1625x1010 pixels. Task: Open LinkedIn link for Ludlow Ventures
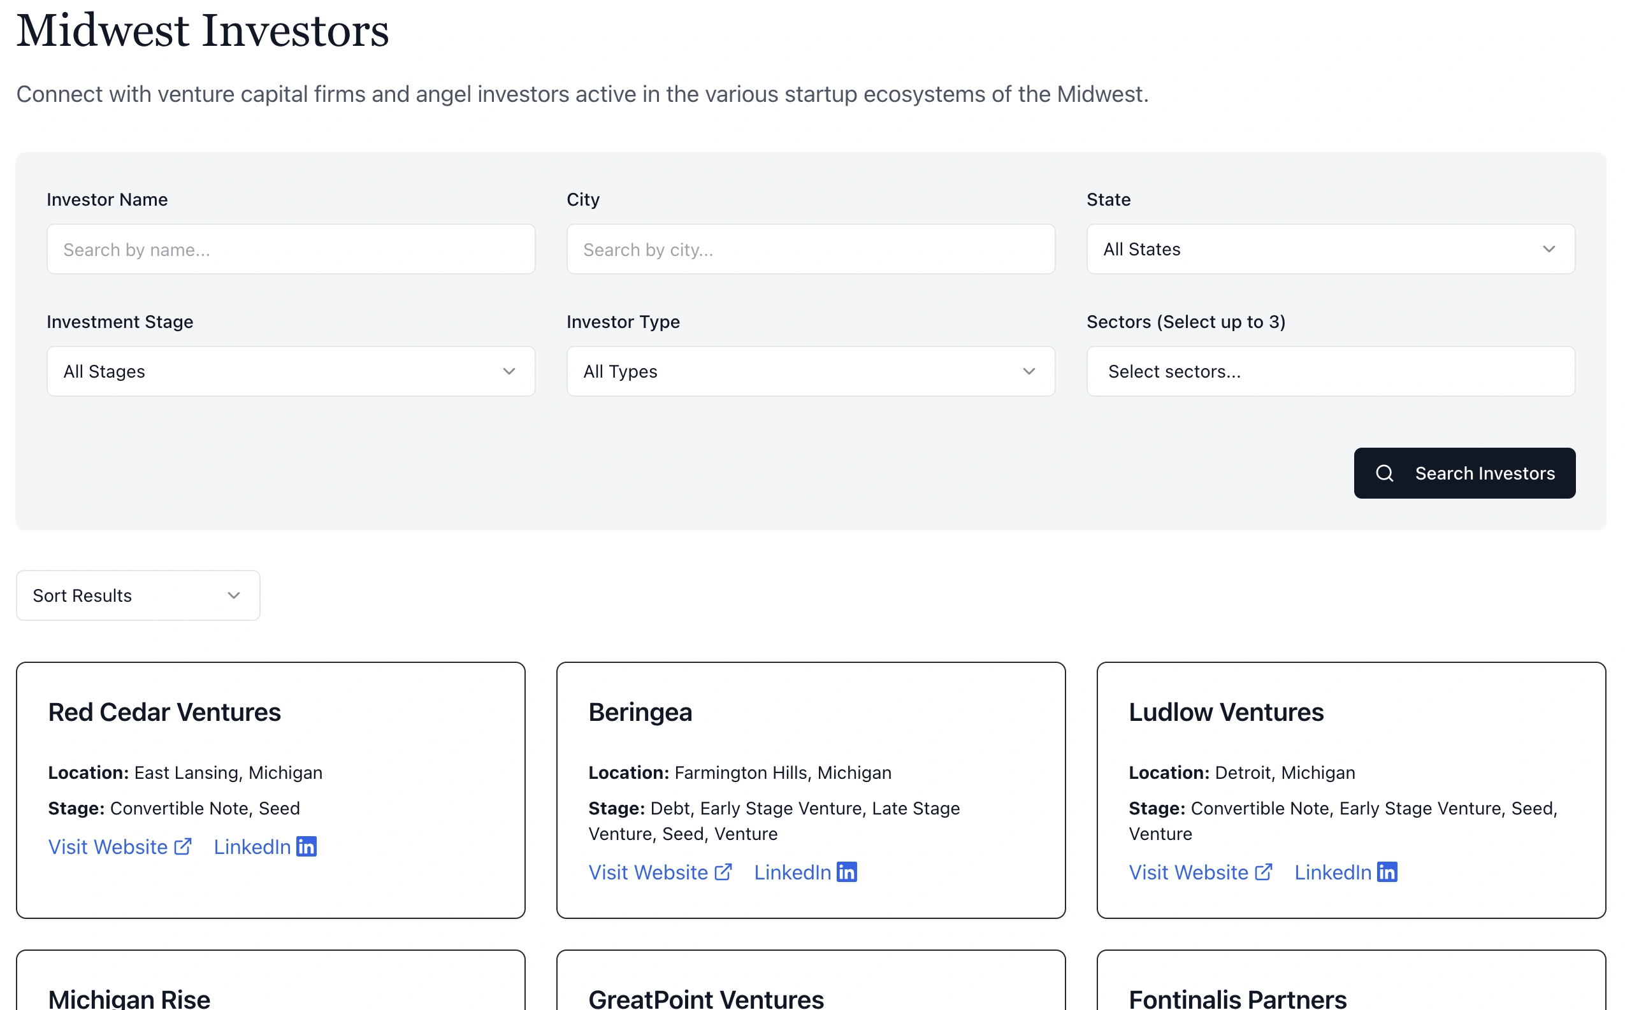(1347, 872)
